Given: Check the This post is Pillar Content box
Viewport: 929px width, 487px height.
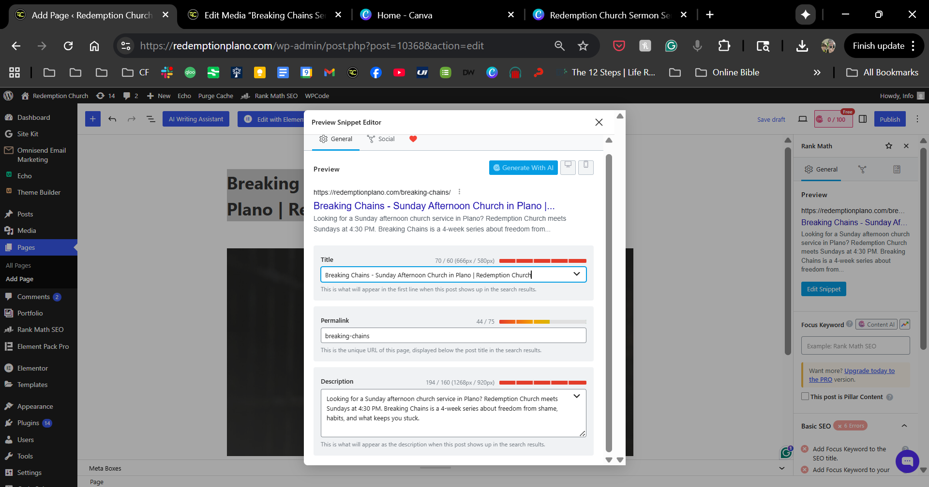Looking at the screenshot, I should [x=805, y=397].
